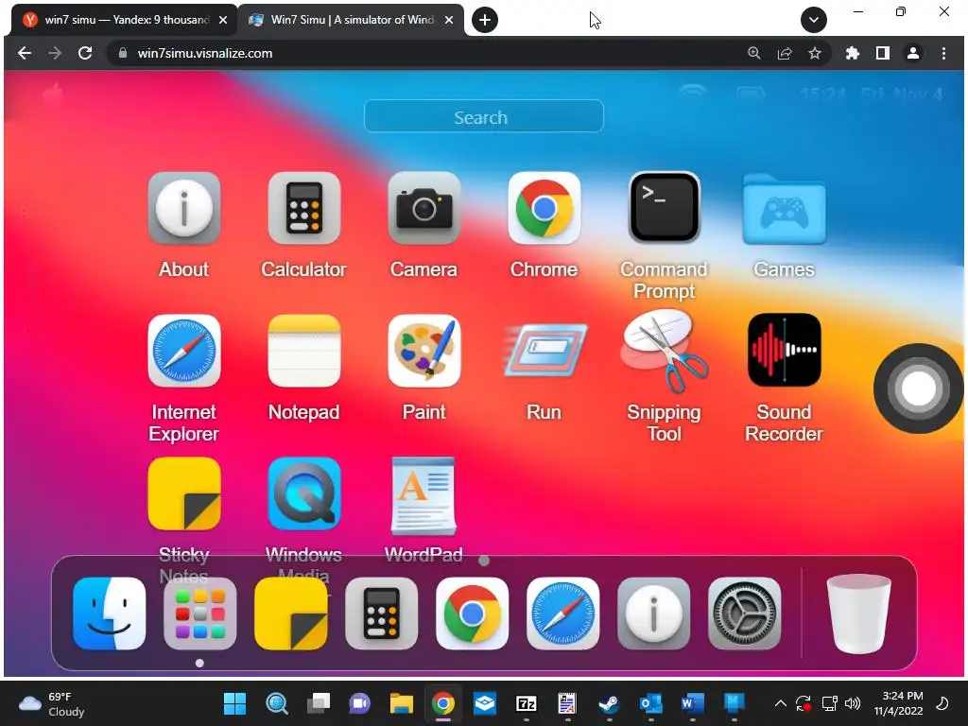Go back to the previous page

[x=24, y=53]
